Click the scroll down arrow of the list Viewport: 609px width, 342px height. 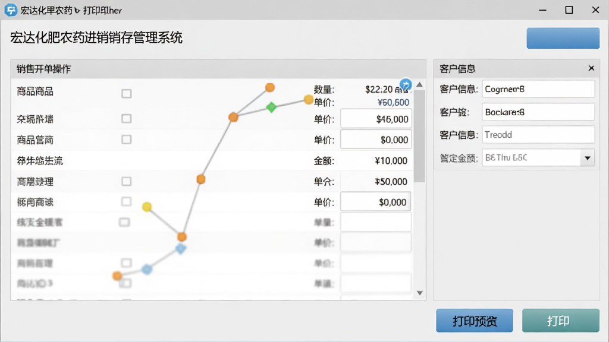[419, 293]
